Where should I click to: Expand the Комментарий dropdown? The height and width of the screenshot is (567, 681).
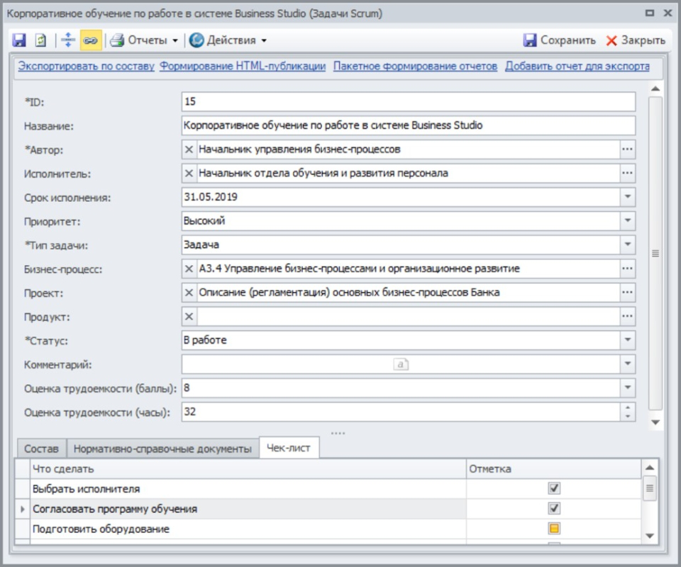tap(627, 364)
